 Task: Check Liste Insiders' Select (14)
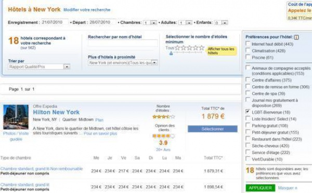(248, 118)
